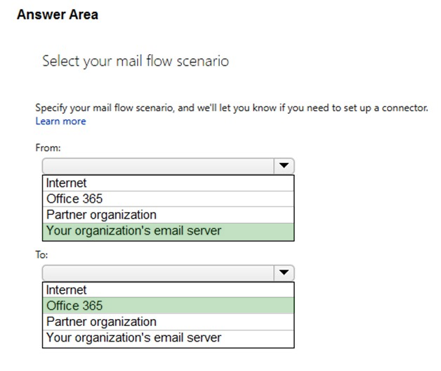Click the From: label
This screenshot has width=441, height=371.
(x=48, y=148)
